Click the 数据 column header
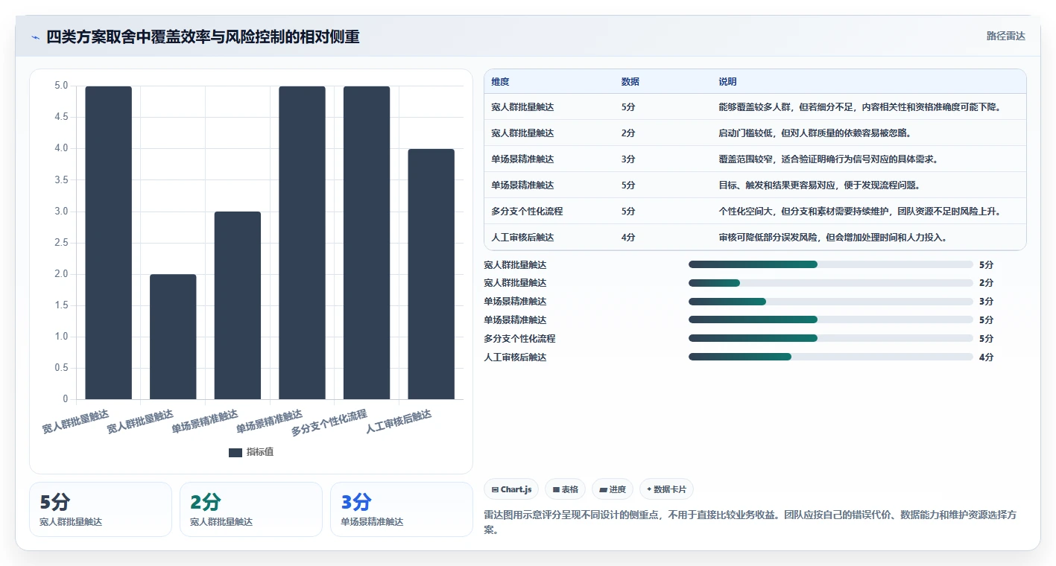The height and width of the screenshot is (566, 1056). (x=630, y=82)
